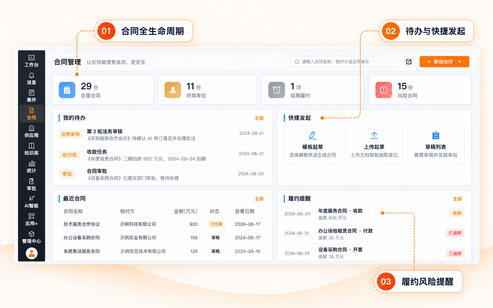The width and height of the screenshot is (493, 308).
Task: Open 审批 in the sidebar
Action: [x=31, y=184]
